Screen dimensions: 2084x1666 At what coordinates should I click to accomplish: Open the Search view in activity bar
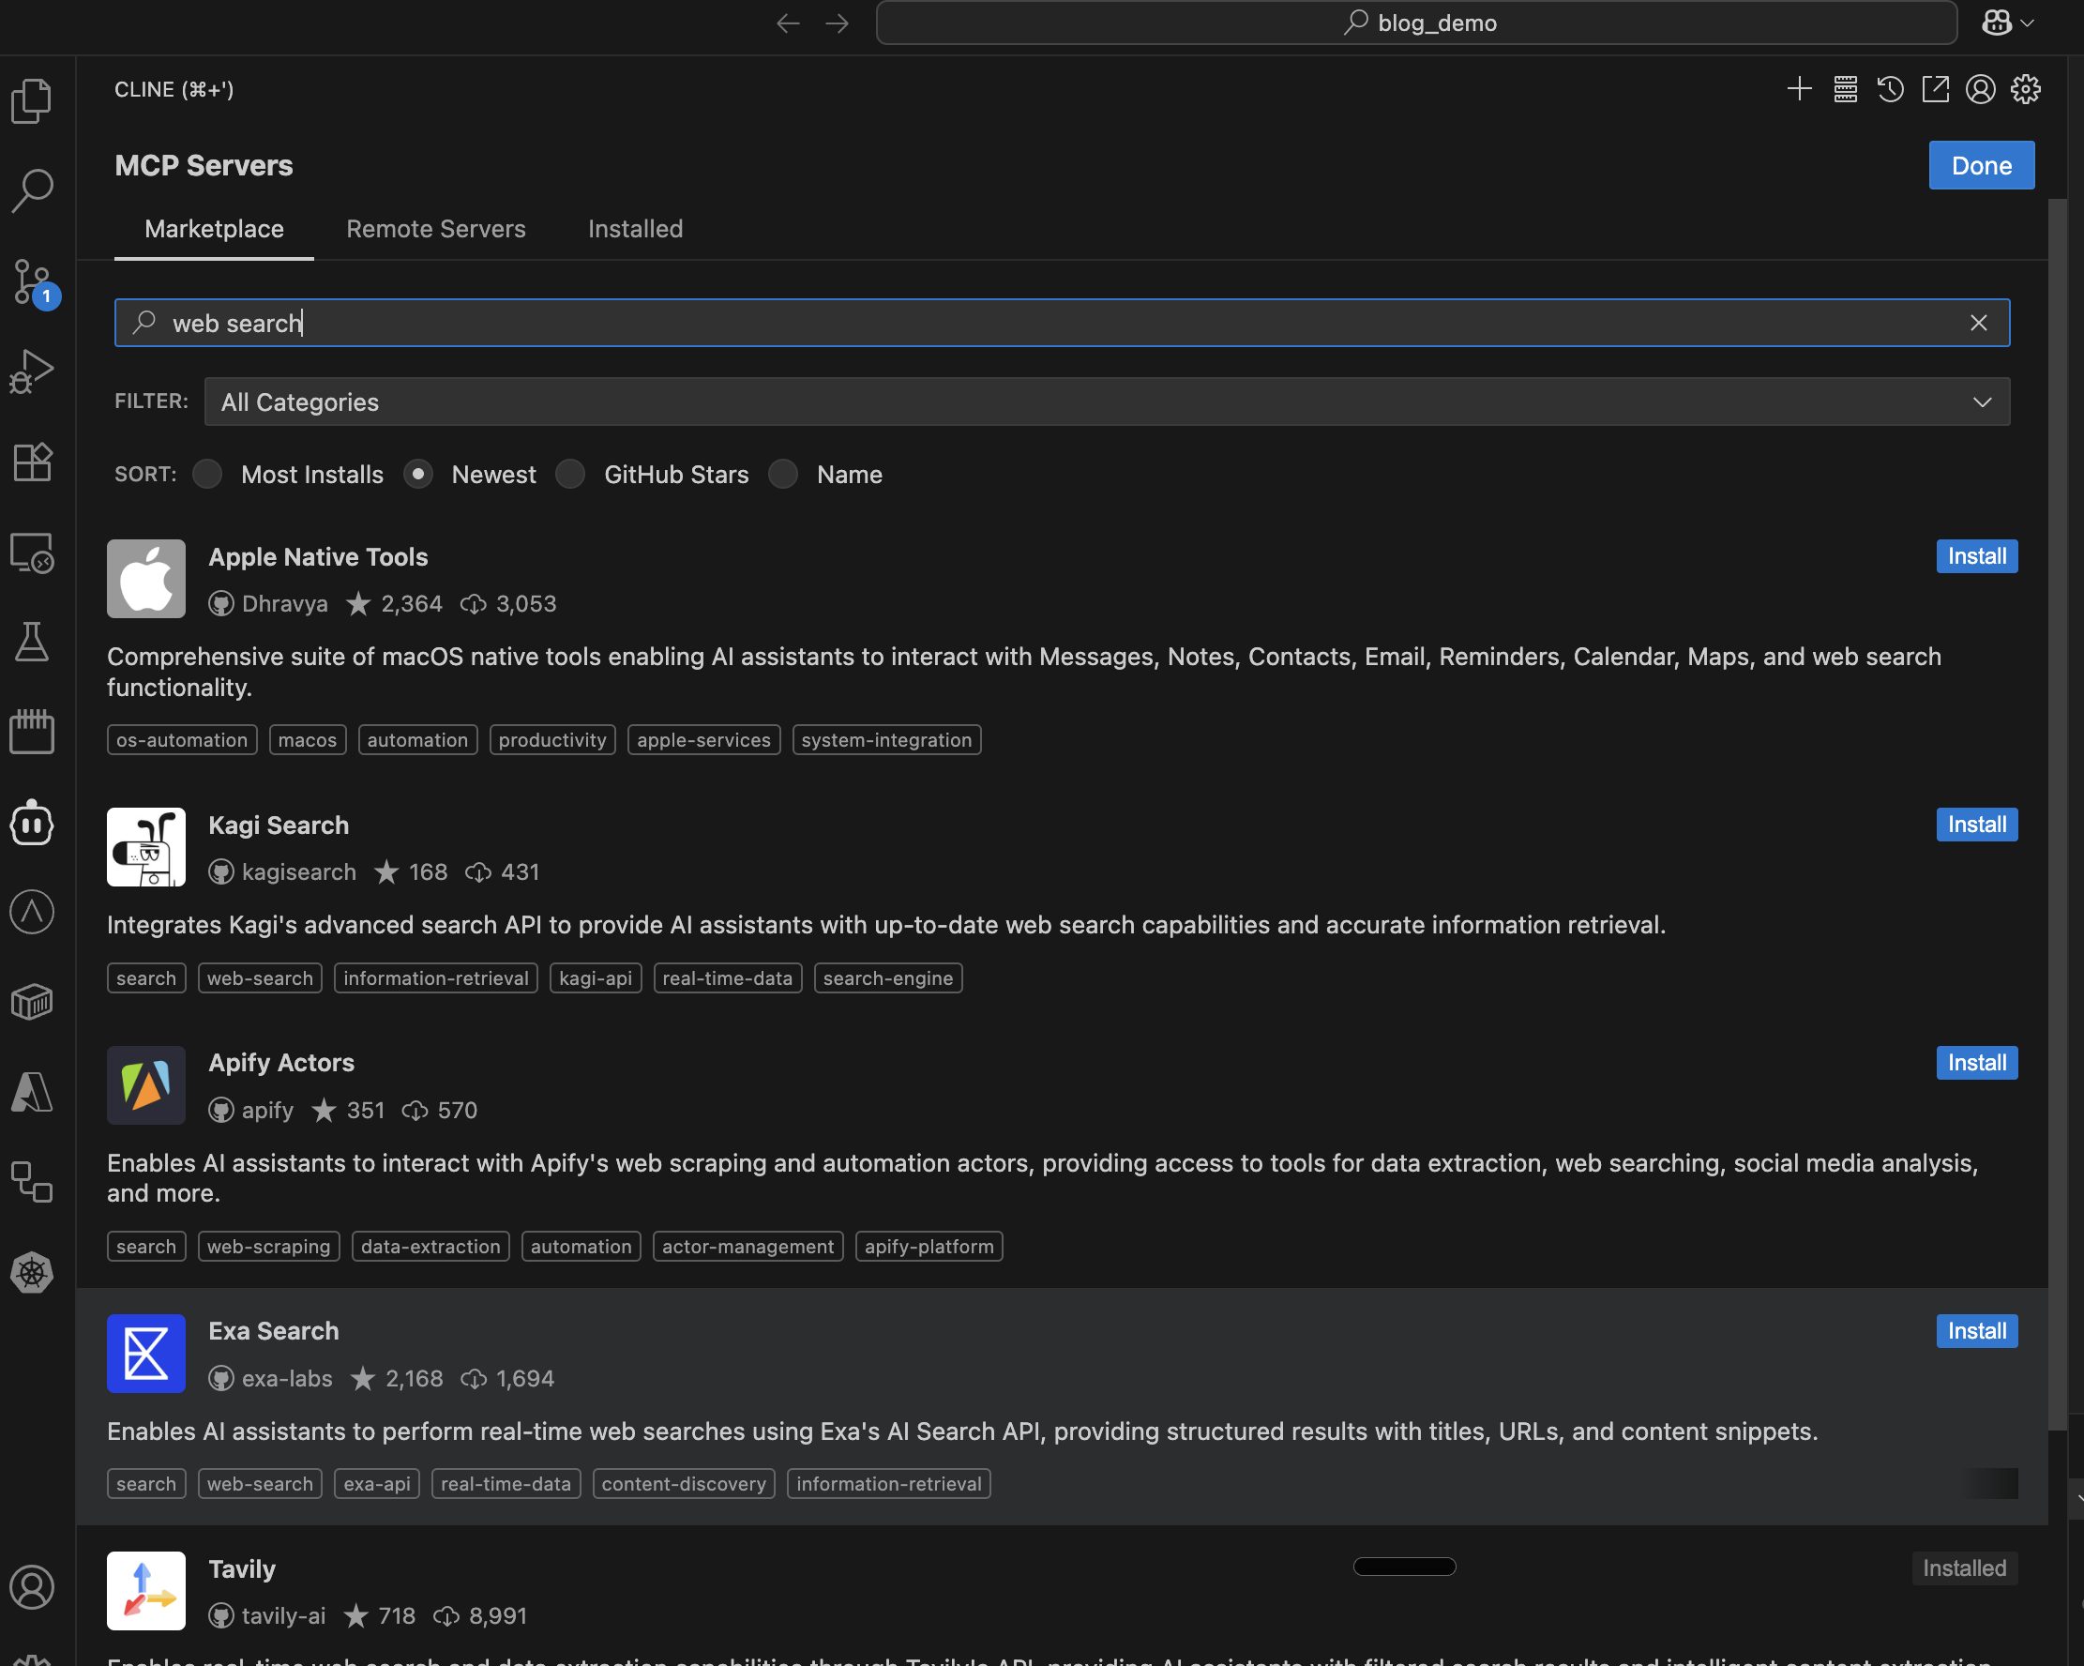click(x=32, y=190)
